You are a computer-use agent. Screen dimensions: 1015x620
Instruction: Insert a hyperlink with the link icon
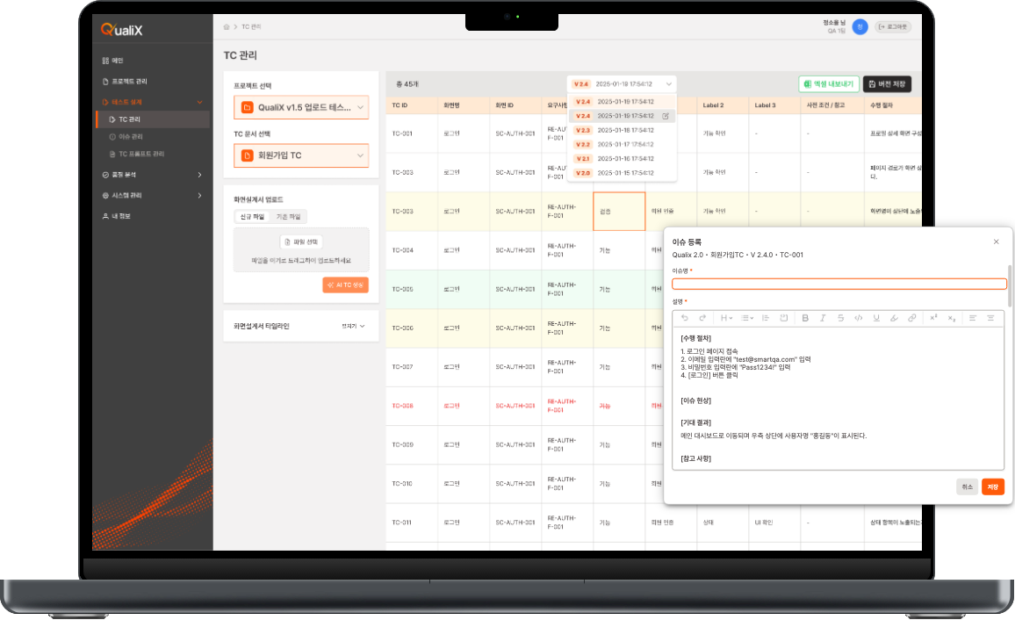pyautogui.click(x=912, y=318)
